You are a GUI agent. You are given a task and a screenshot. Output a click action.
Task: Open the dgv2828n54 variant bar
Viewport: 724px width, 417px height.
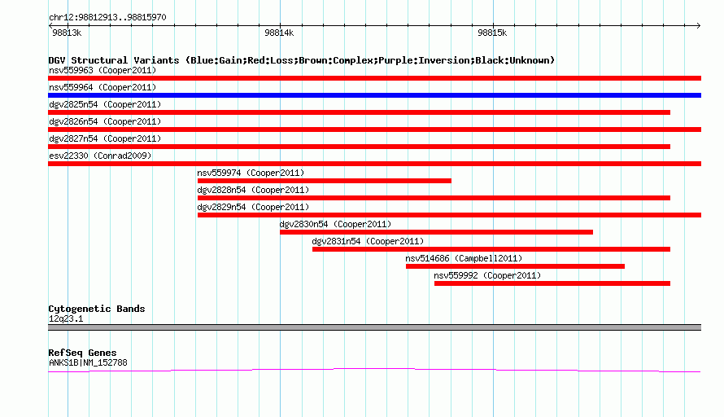pos(434,198)
